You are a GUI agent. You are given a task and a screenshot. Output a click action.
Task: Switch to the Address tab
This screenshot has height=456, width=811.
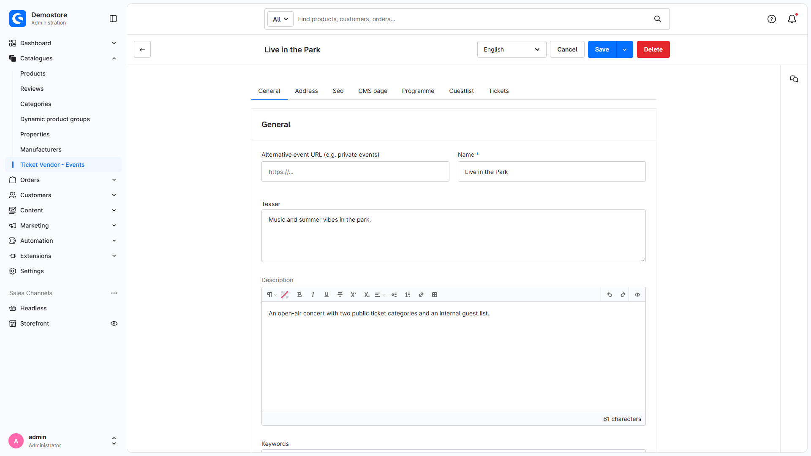pos(306,91)
